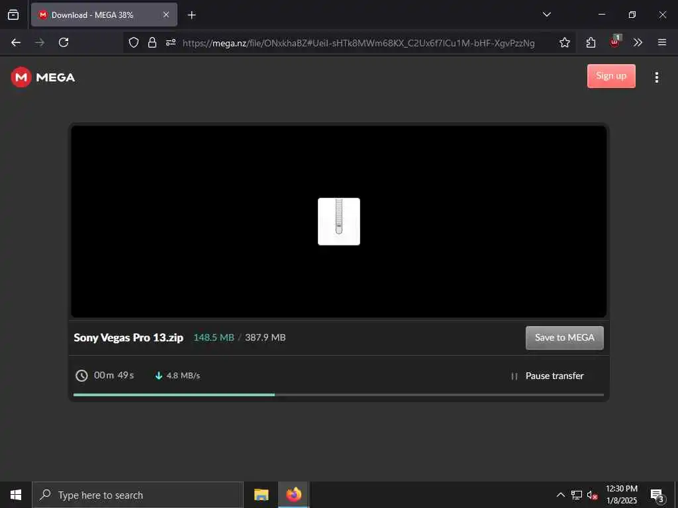
Task: Click Sony Vegas Pro 13.zip filename
Action: pos(128,338)
